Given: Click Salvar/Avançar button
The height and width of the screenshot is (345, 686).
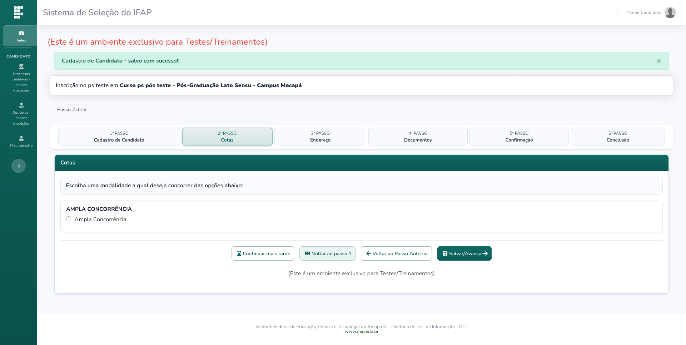Looking at the screenshot, I should (x=464, y=253).
